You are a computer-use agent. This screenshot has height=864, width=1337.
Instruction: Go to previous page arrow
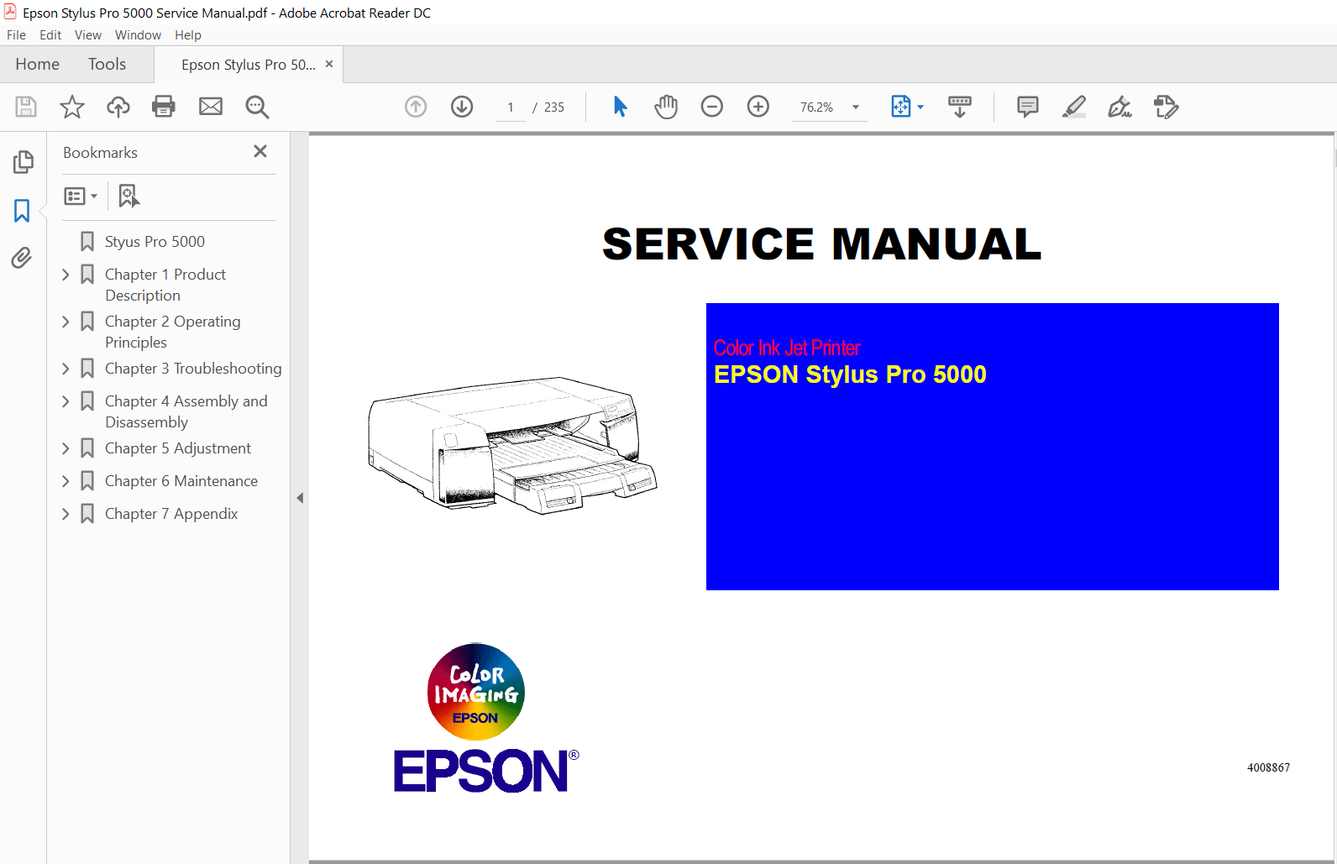[416, 107]
